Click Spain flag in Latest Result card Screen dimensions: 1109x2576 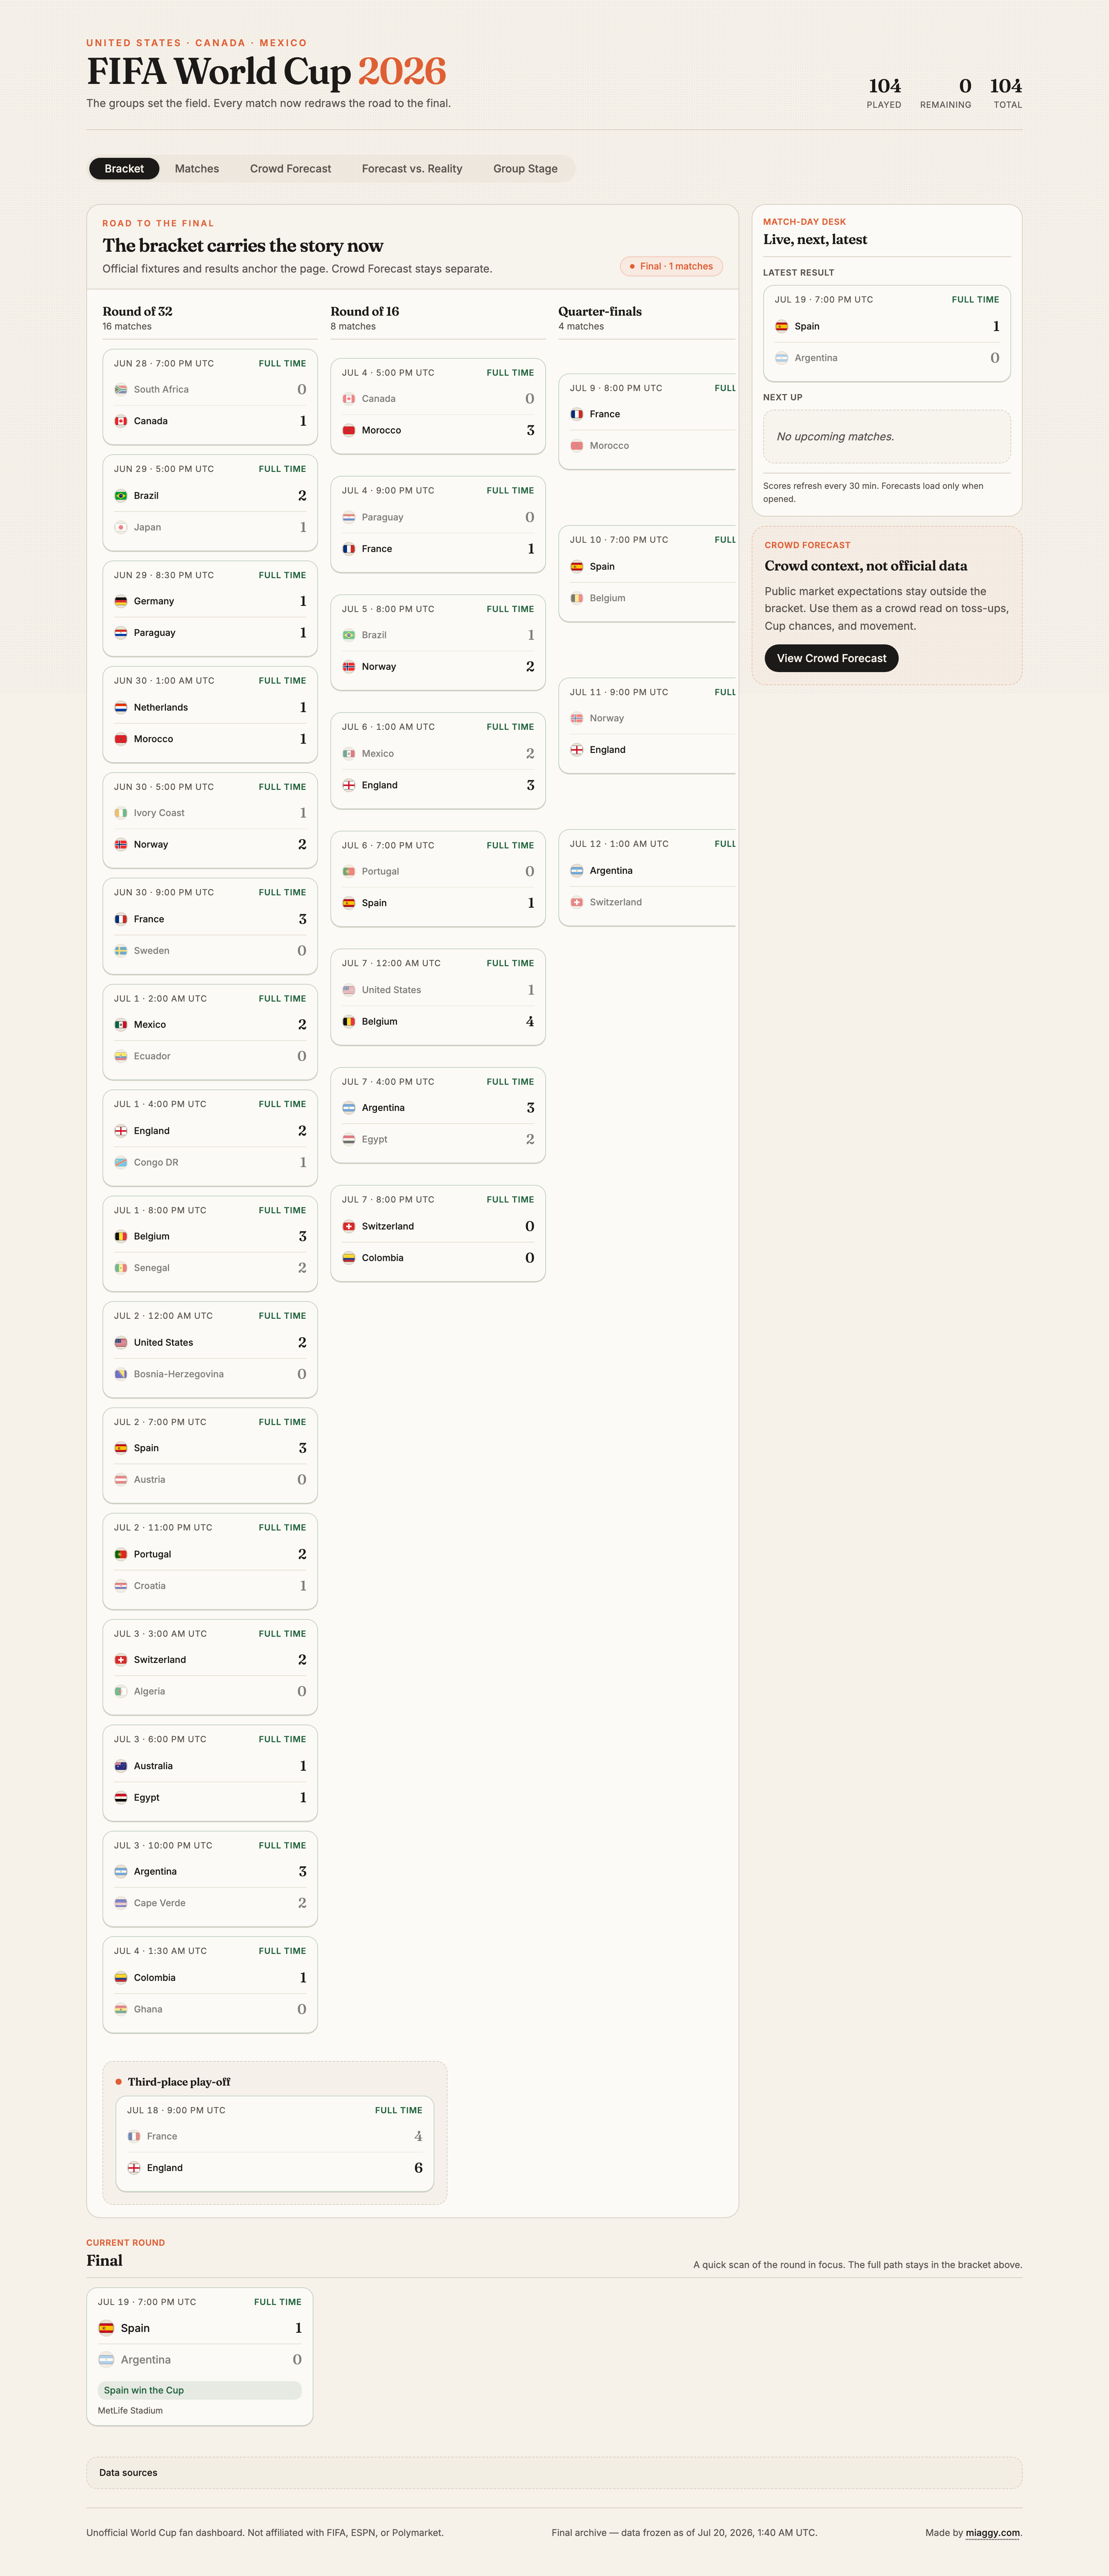pyautogui.click(x=782, y=326)
